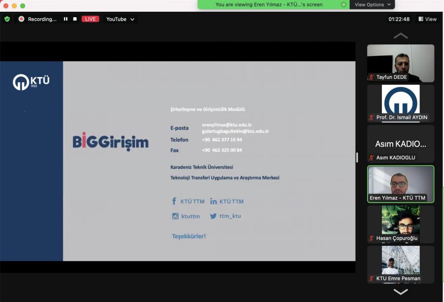The image size is (444, 302).
Task: Stop the recording
Action: point(75,19)
